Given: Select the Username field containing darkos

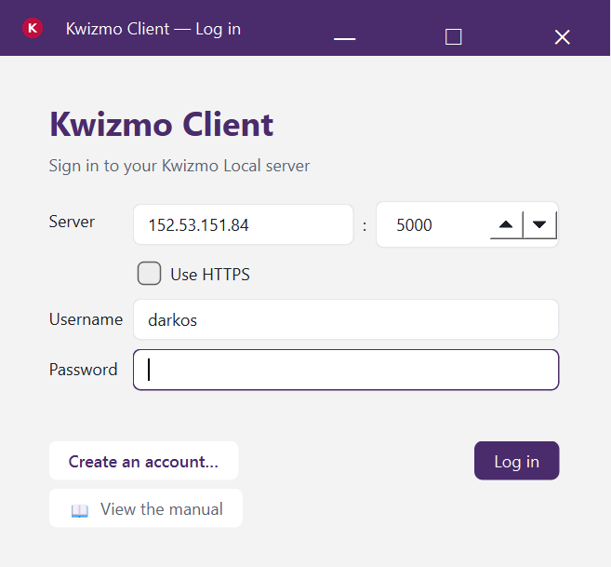Looking at the screenshot, I should pos(346,319).
